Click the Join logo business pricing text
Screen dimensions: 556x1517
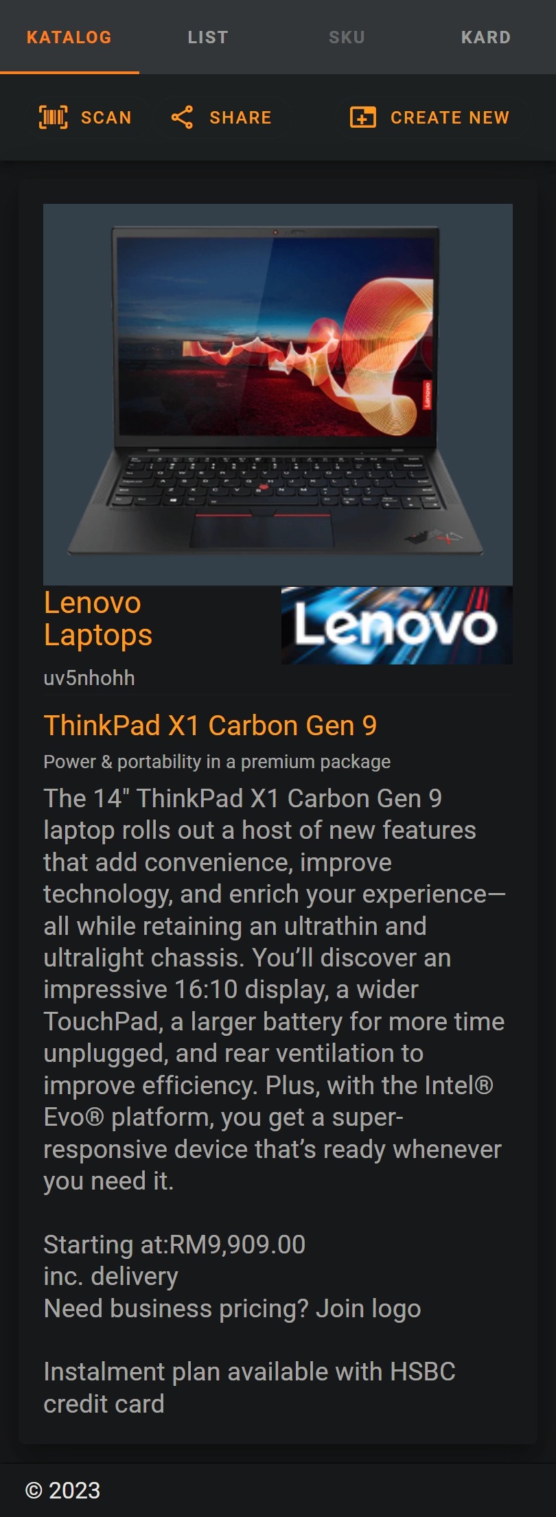click(x=232, y=1309)
